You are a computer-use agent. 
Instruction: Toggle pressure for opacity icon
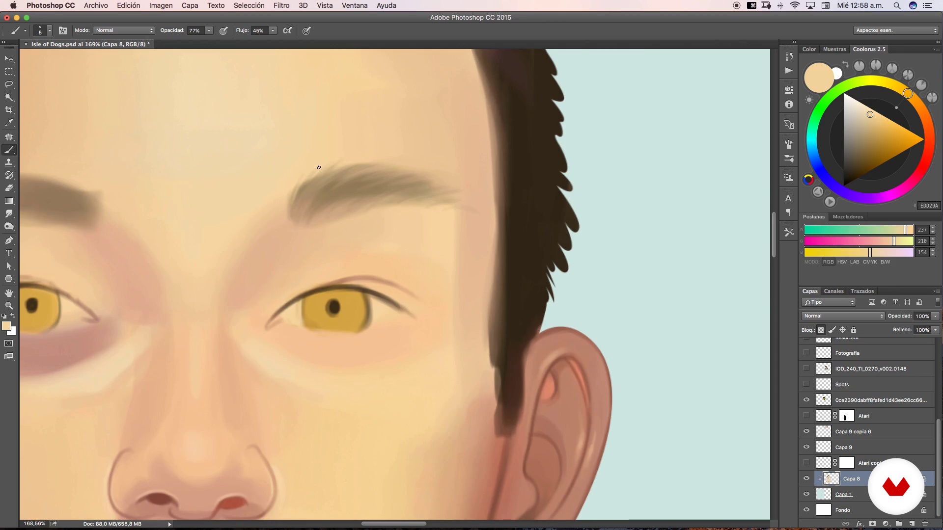(223, 30)
